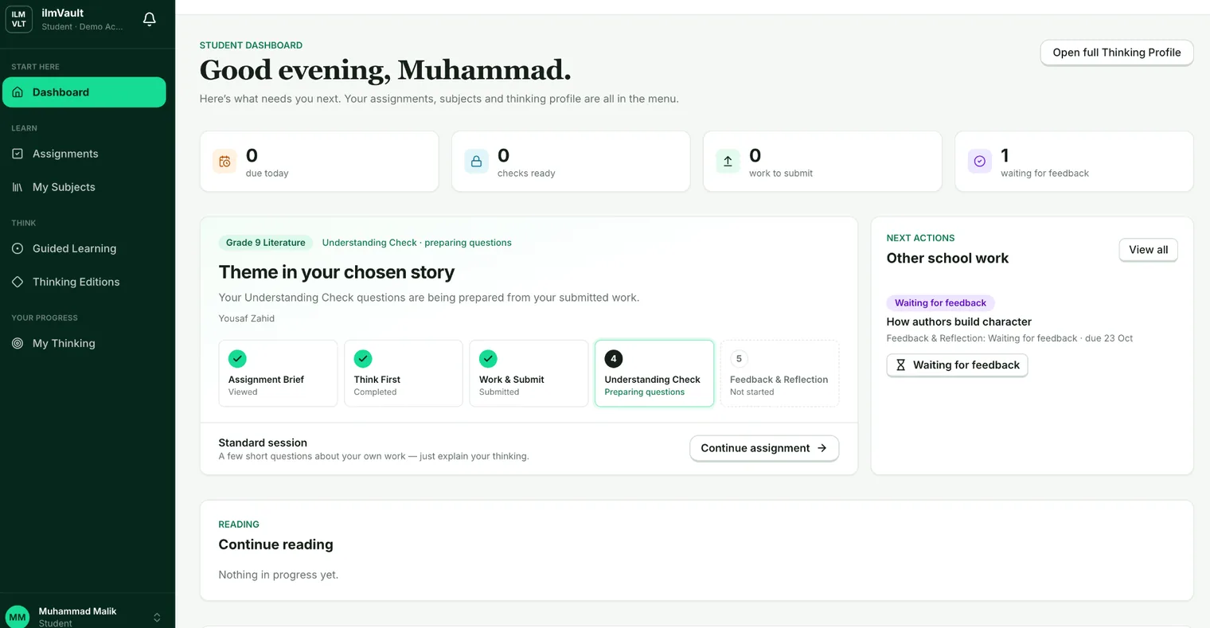Open the Think First step card
This screenshot has width=1210, height=628.
[404, 373]
